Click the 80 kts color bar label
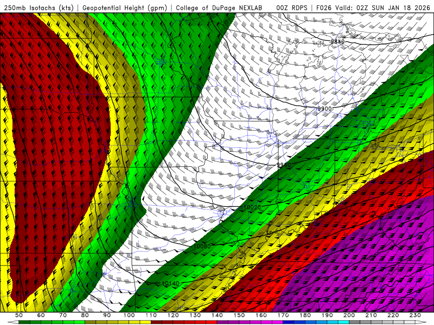 (85, 315)
